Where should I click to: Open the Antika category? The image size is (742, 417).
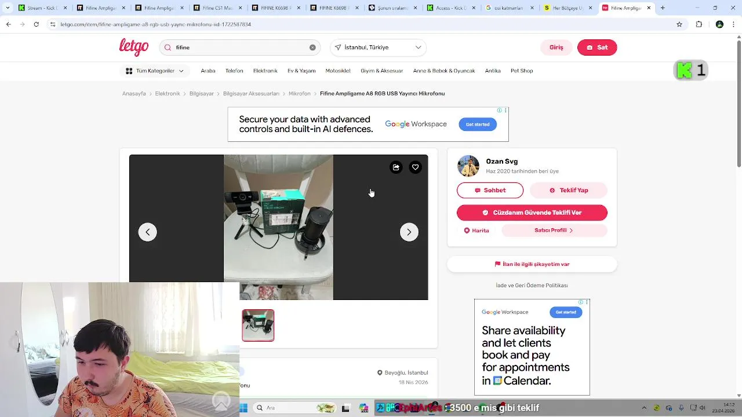[x=493, y=71]
